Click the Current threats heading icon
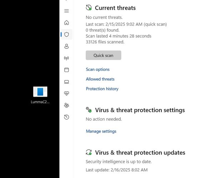 pos(89,7)
